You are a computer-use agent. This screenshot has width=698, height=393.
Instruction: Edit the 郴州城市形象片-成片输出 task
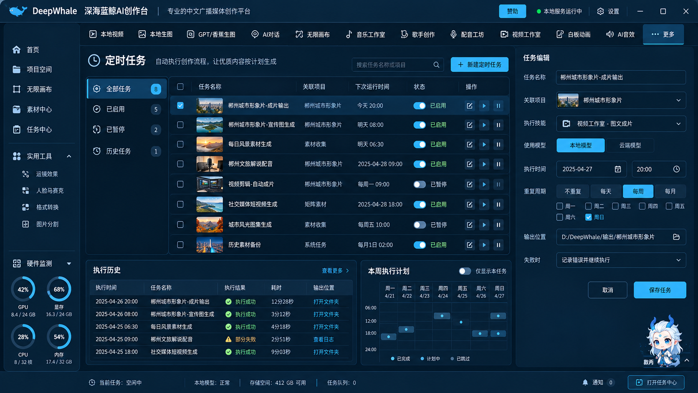click(x=470, y=106)
